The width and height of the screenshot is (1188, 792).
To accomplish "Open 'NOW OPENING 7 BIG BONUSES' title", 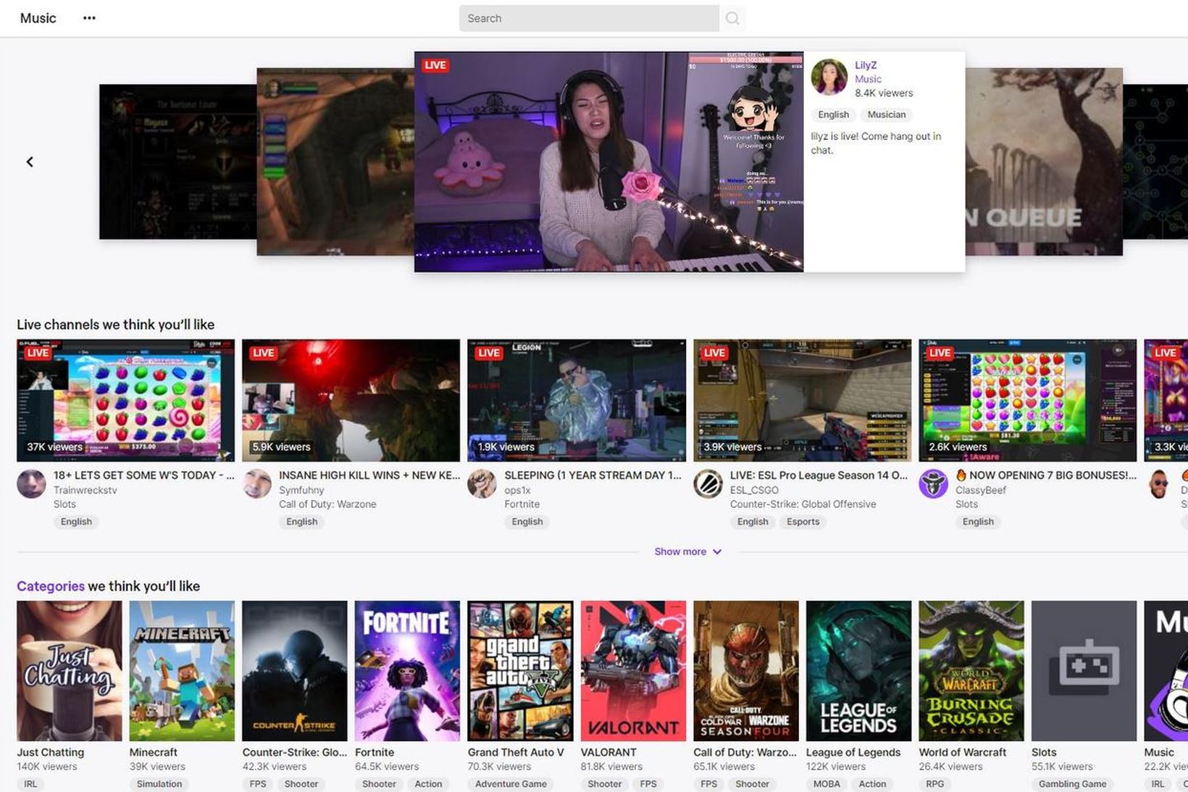I will pyautogui.click(x=1046, y=475).
